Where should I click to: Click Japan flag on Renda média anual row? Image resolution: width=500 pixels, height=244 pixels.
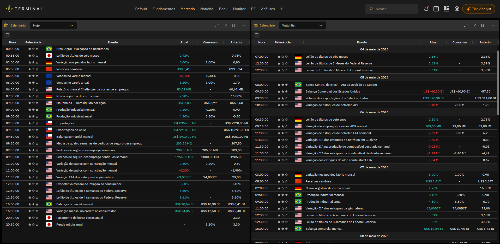tap(49, 225)
